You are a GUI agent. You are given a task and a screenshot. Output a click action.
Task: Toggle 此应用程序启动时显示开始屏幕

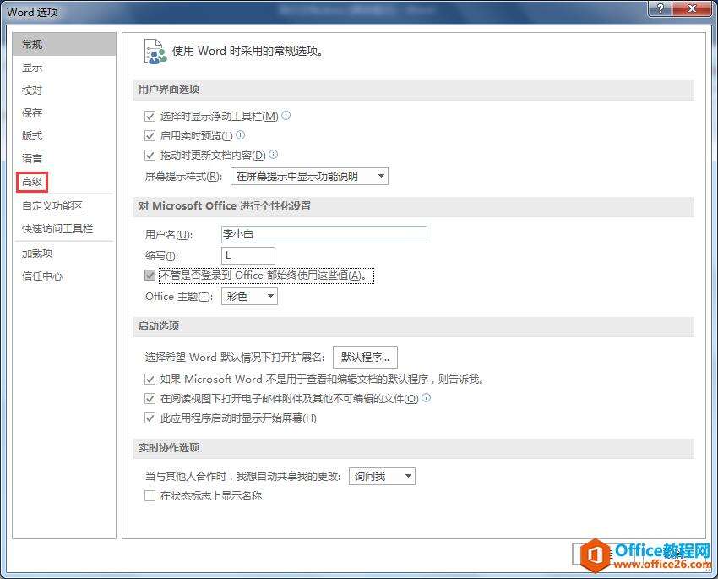click(x=150, y=418)
